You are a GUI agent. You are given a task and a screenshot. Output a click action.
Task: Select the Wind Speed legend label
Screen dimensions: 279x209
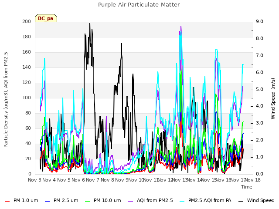(261, 200)
